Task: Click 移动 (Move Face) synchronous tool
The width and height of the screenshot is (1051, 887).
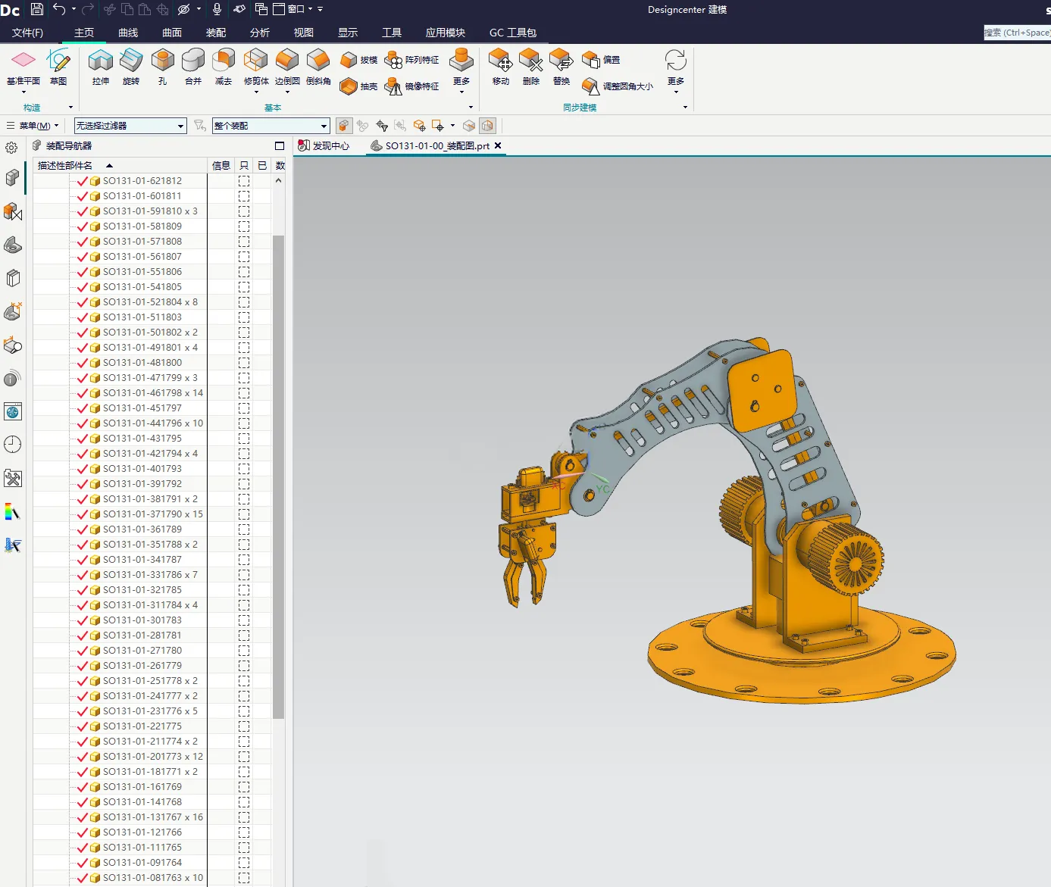Action: click(x=501, y=67)
